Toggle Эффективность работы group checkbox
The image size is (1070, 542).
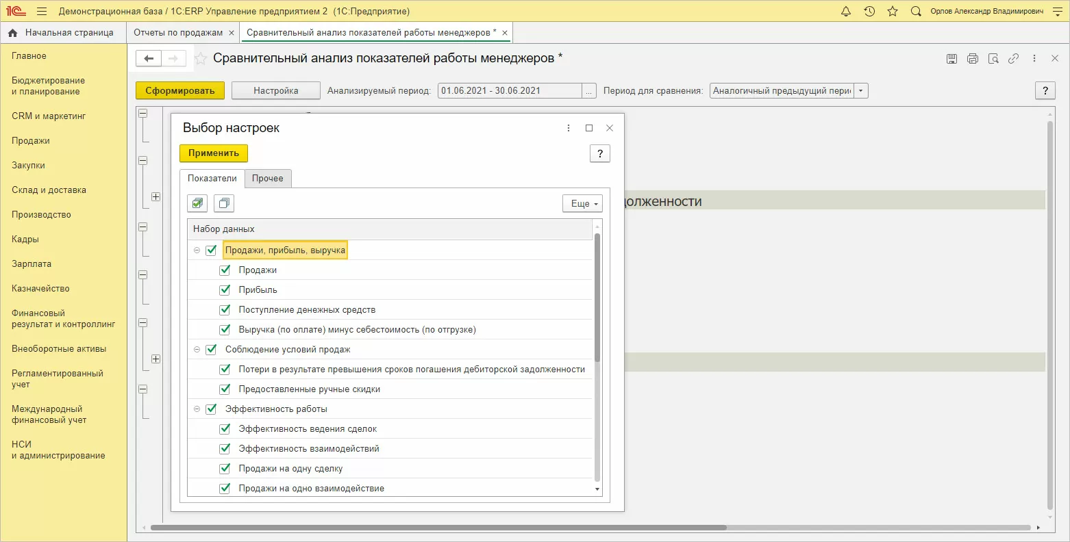[211, 409]
